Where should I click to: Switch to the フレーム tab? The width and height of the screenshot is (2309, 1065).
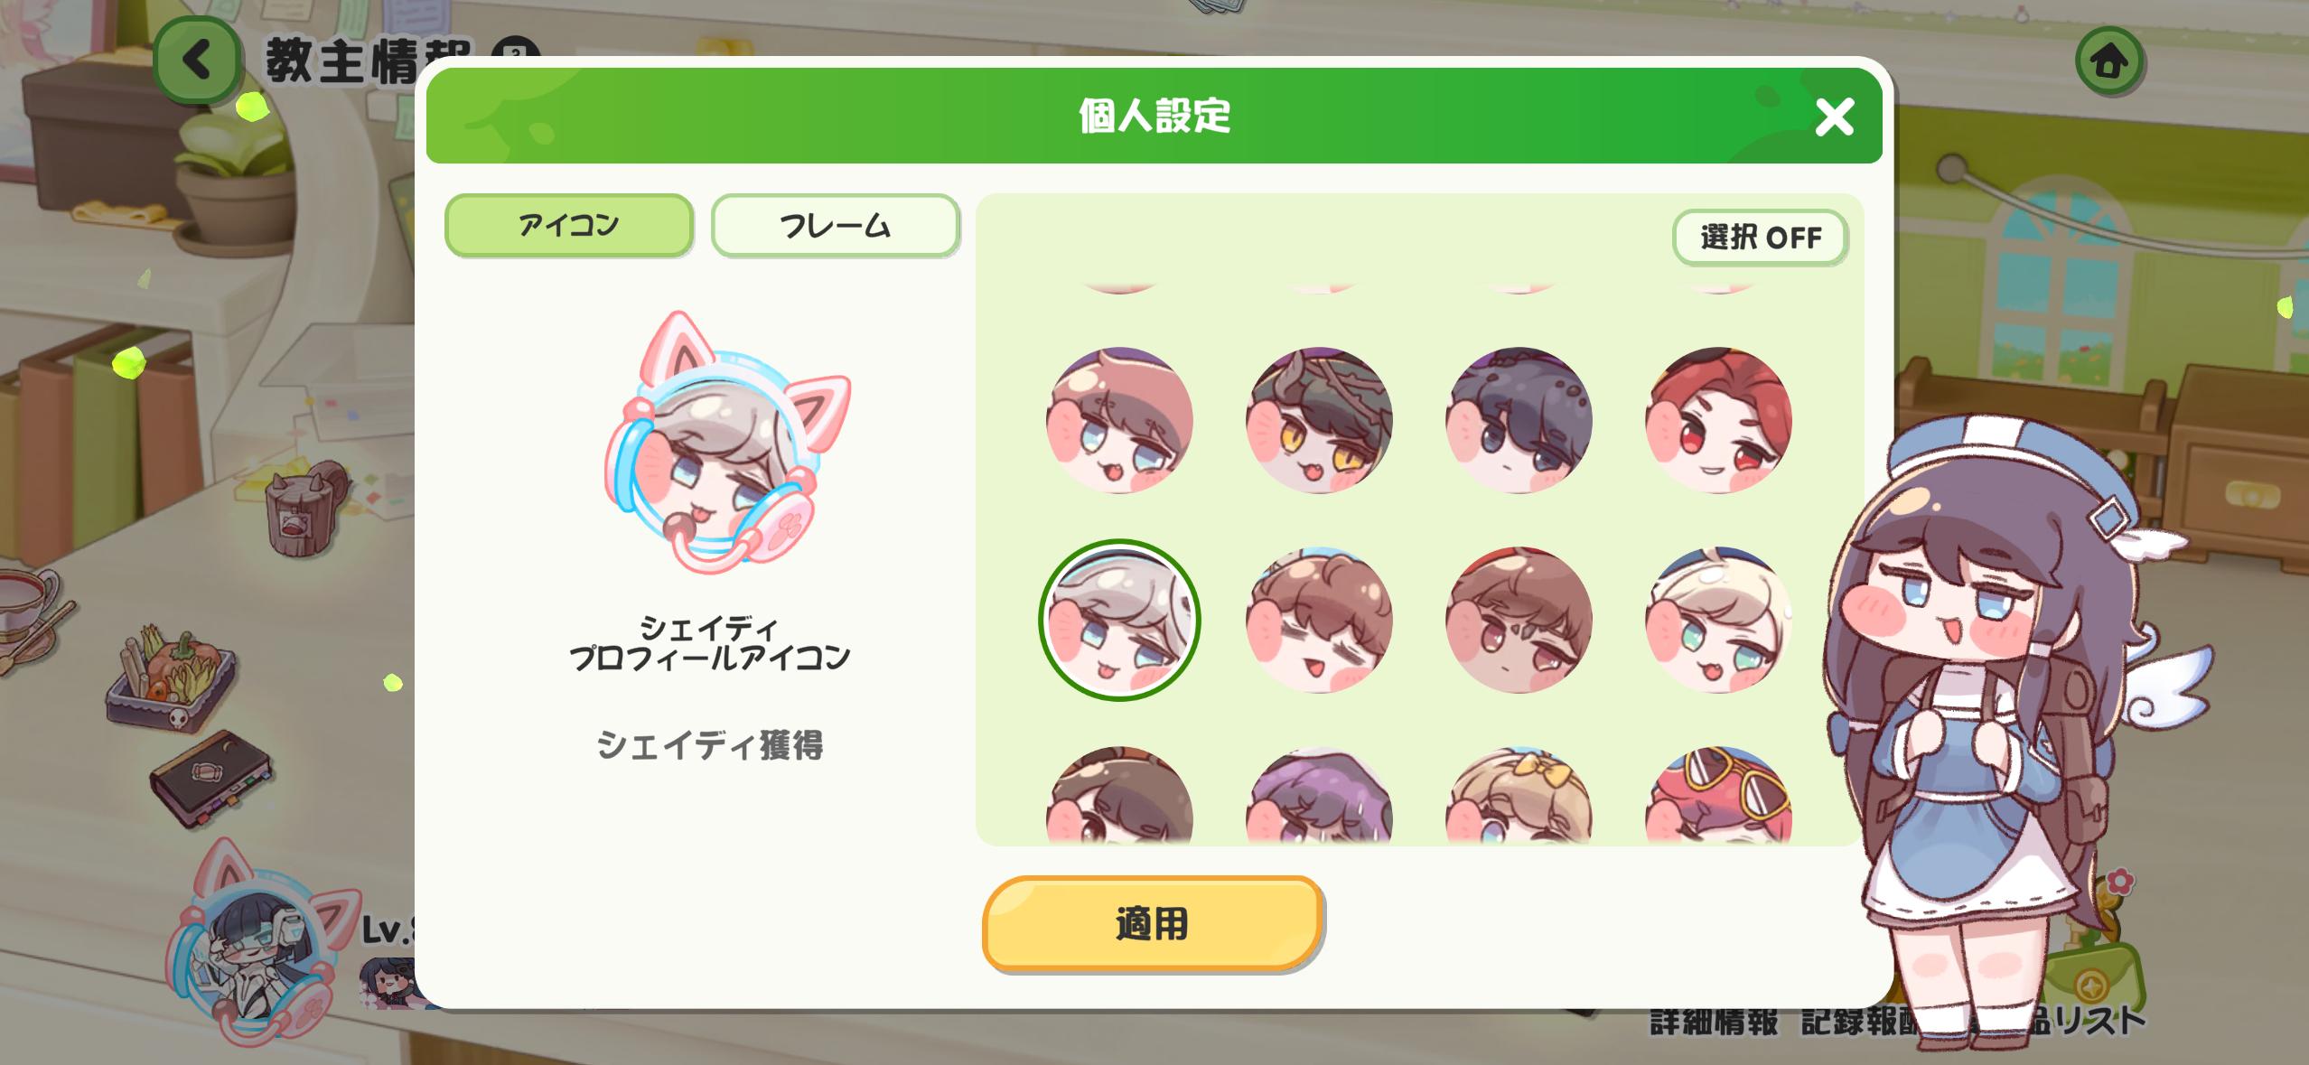point(835,226)
